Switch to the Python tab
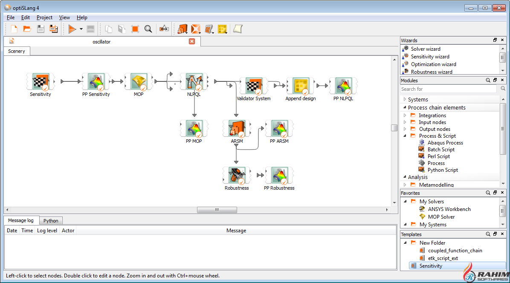The width and height of the screenshot is (510, 283). [x=51, y=221]
